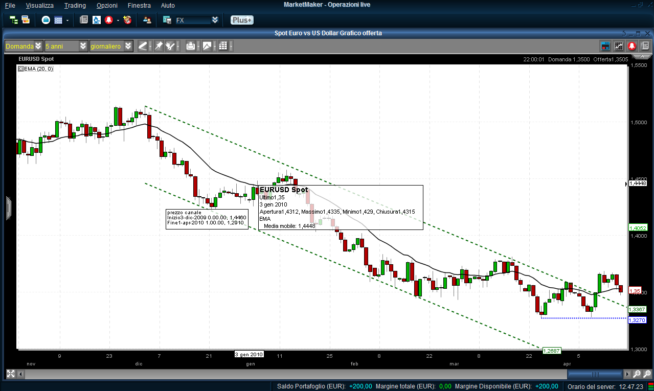
Task: Select the line drawing tool in chart toolbar
Action: (143, 46)
